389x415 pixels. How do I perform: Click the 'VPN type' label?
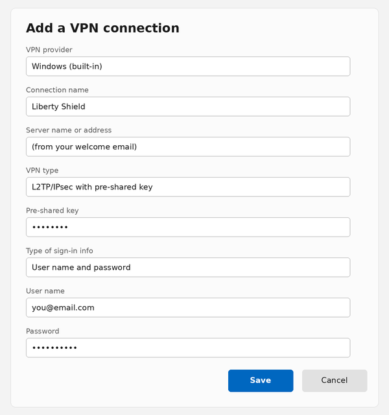tap(42, 171)
